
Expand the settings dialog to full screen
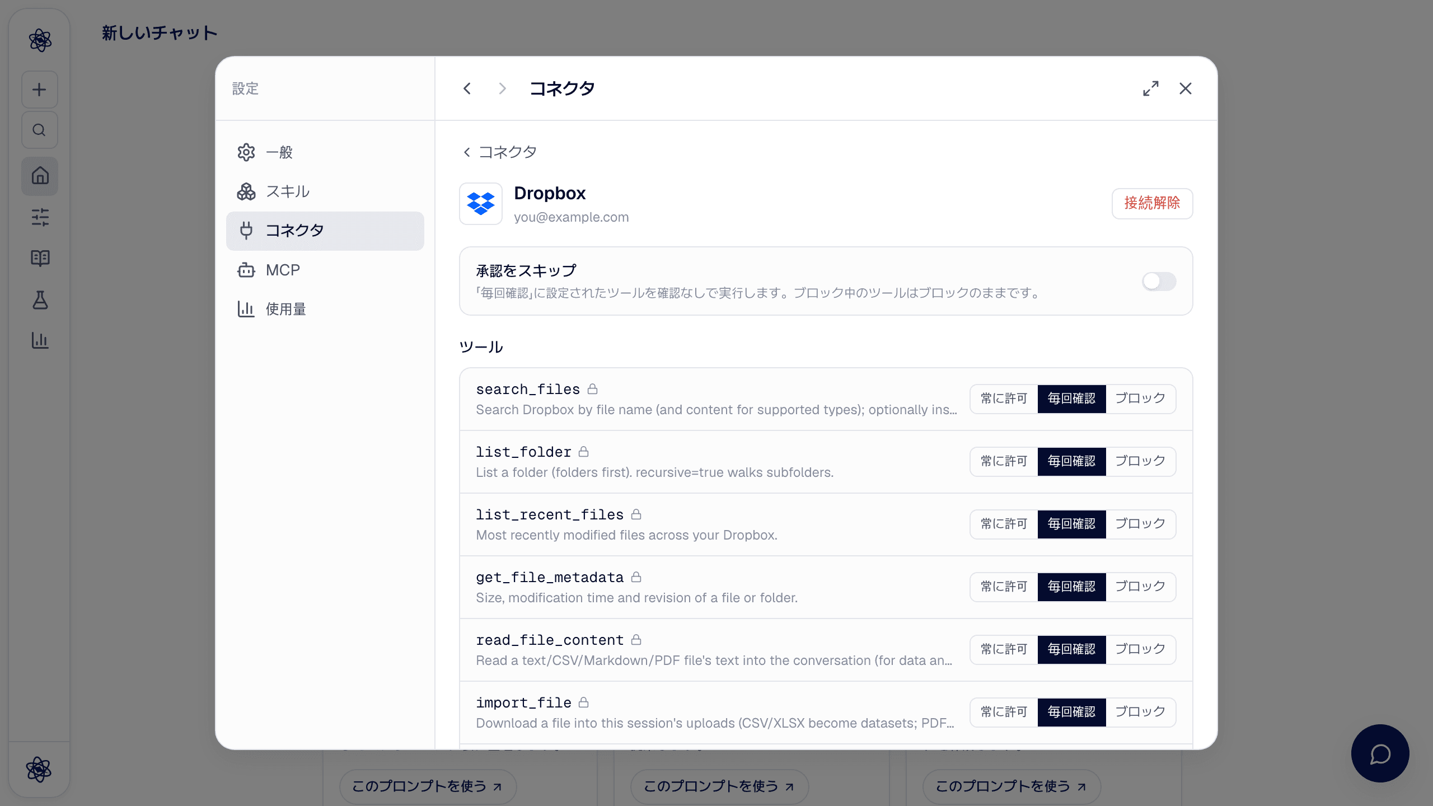(x=1151, y=88)
